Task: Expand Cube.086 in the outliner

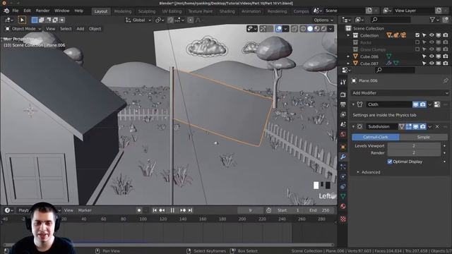Action: pyautogui.click(x=348, y=56)
